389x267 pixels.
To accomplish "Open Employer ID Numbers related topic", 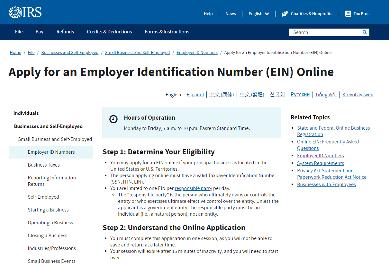I will [x=321, y=156].
